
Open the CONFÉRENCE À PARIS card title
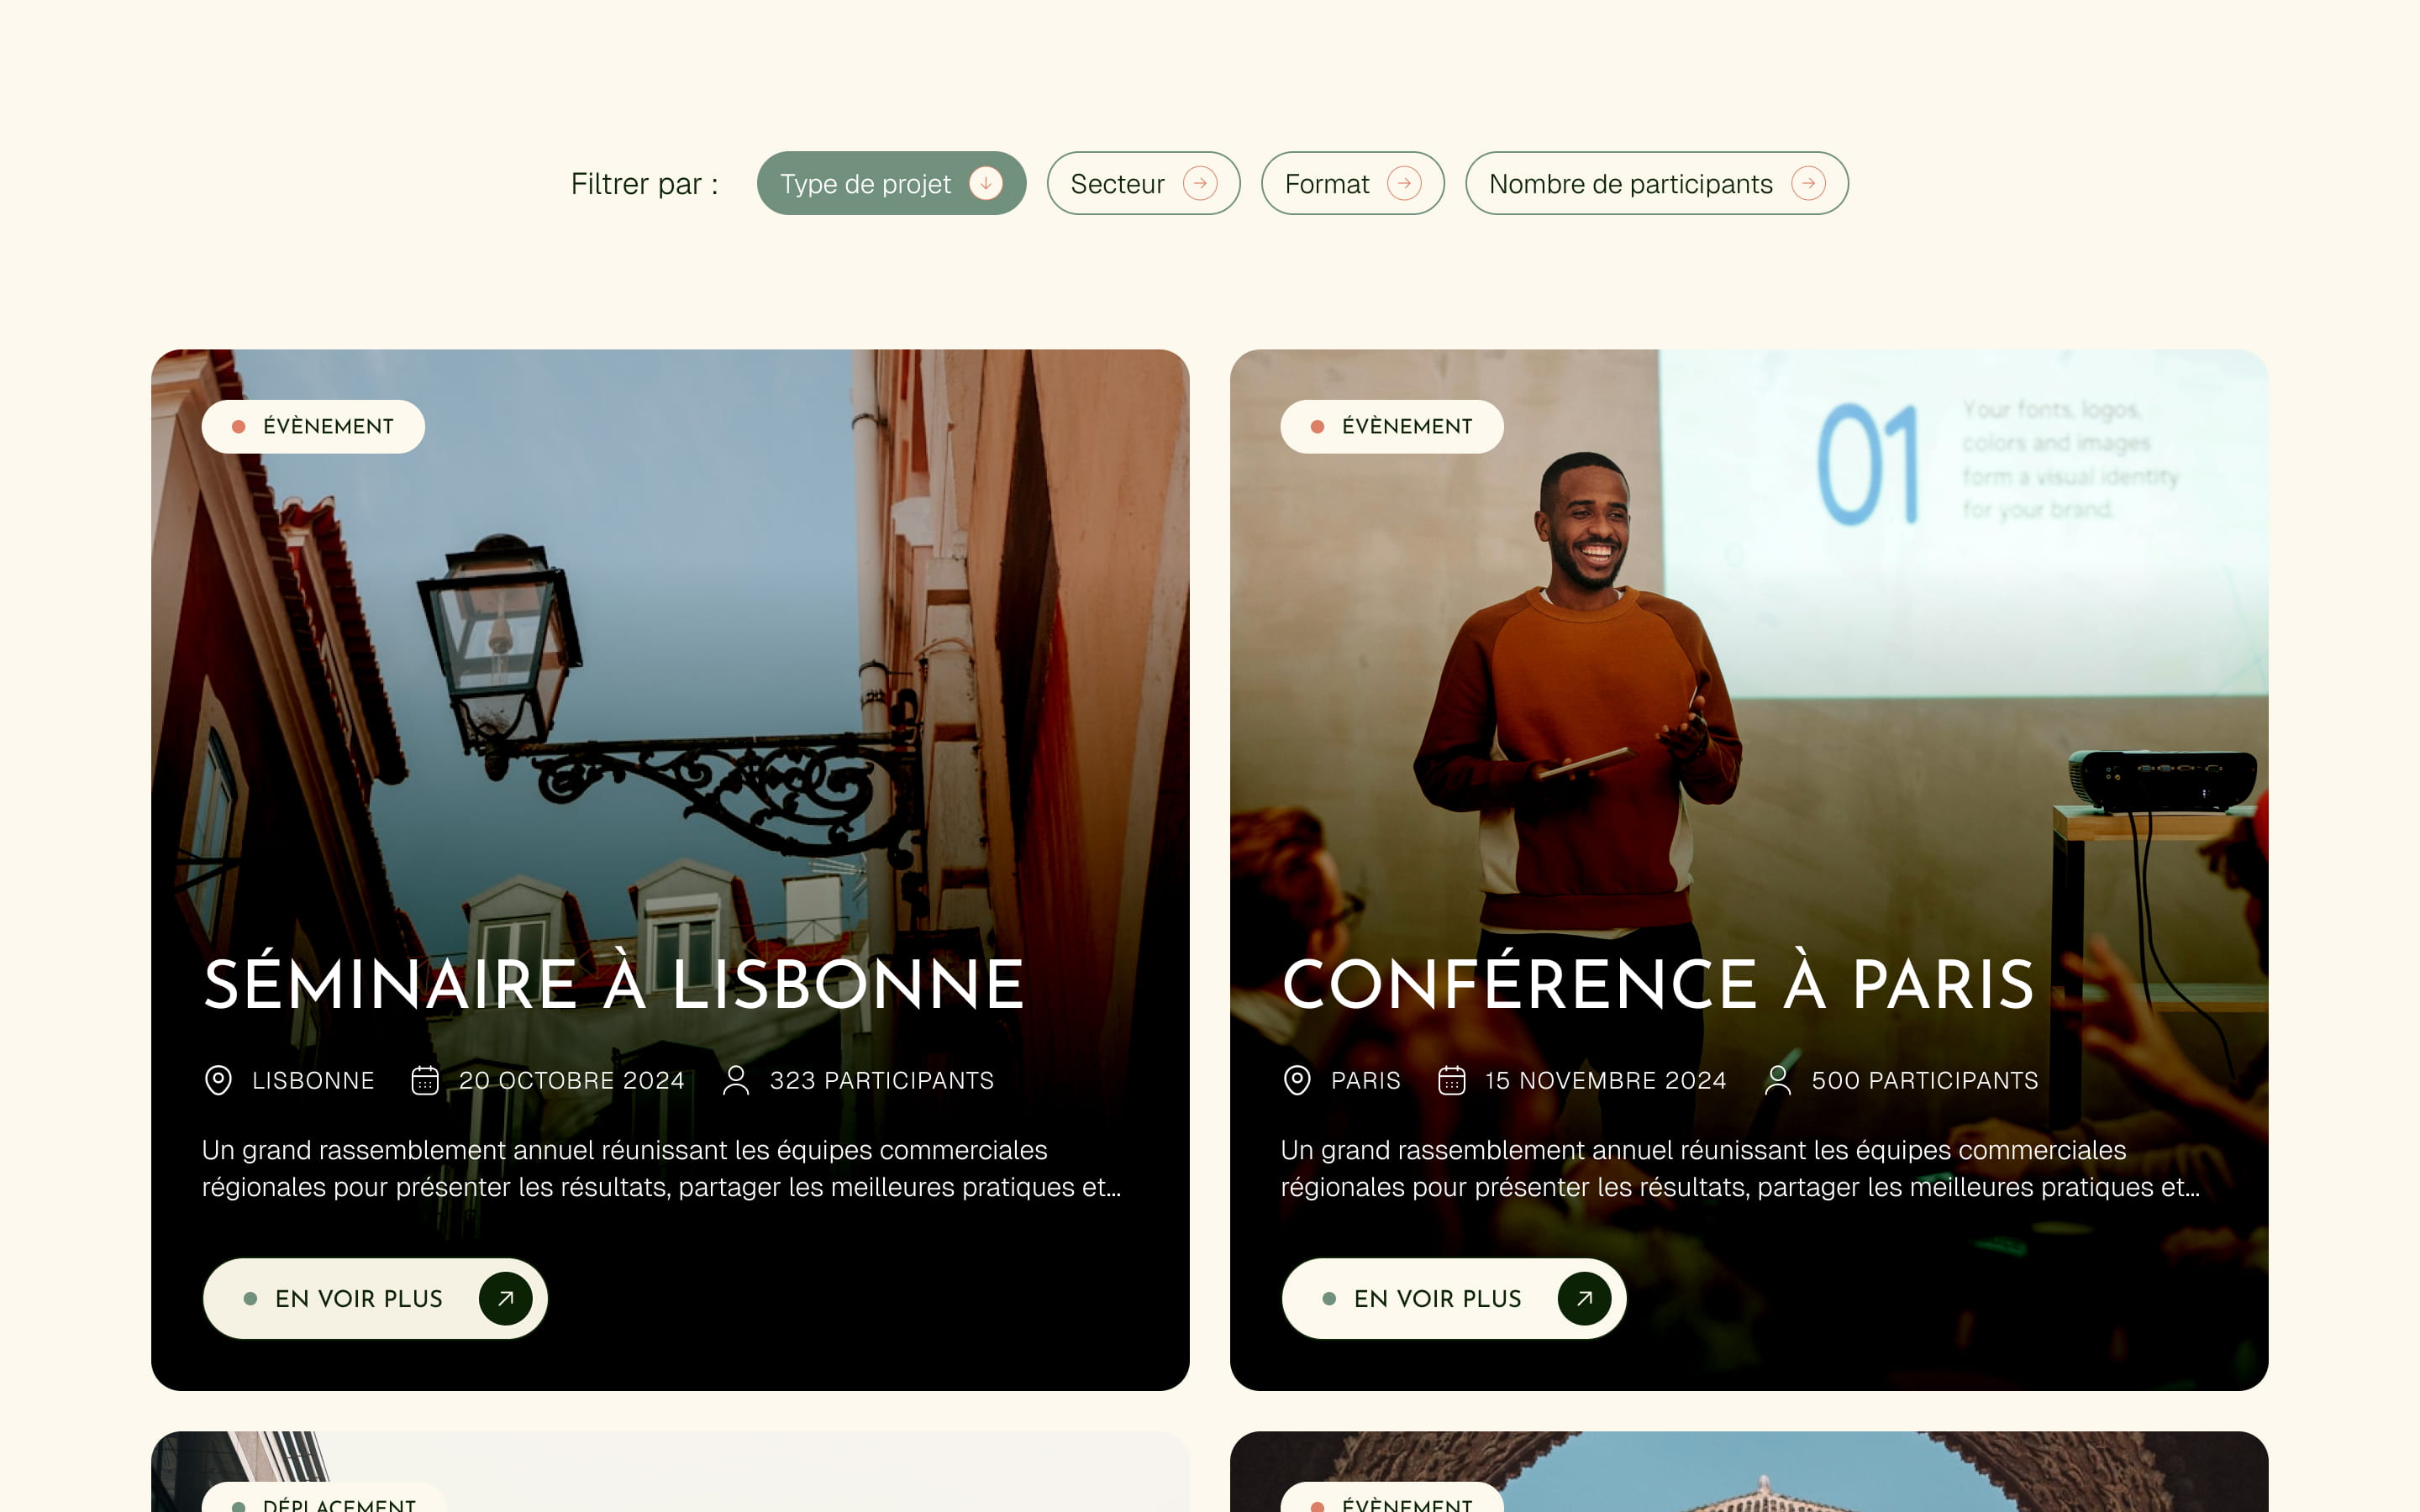pos(1659,984)
